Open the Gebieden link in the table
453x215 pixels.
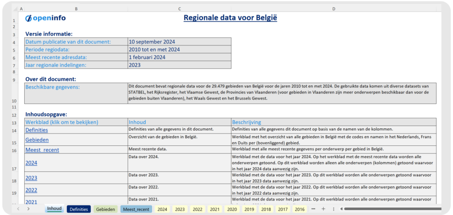coord(37,140)
